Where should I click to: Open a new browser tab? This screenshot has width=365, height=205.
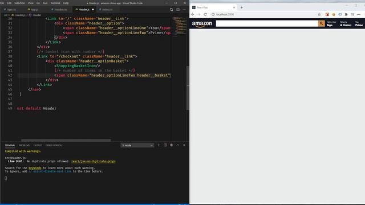pos(242,7)
